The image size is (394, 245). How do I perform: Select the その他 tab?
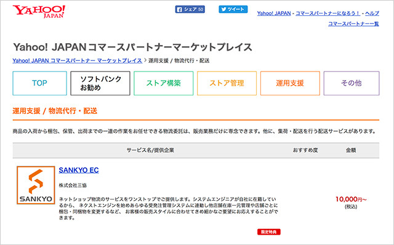pyautogui.click(x=352, y=83)
